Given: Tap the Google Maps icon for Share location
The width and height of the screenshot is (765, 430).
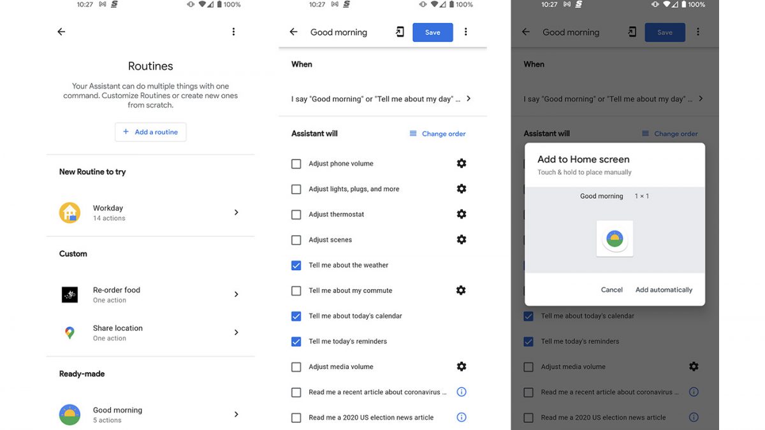Looking at the screenshot, I should (69, 333).
